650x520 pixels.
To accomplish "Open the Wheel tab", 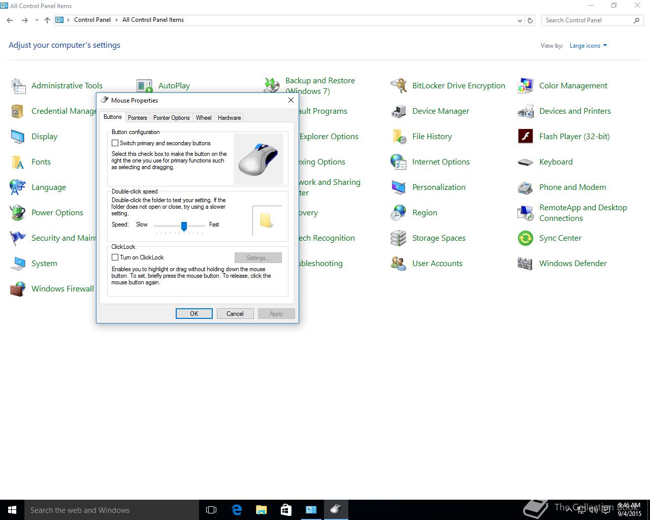I will point(204,118).
